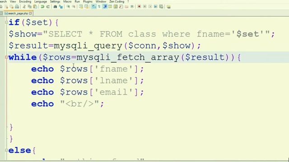Viewport: 289px width, 162px height.
Task: Open the ? help menu
Action: click(x=128, y=1)
